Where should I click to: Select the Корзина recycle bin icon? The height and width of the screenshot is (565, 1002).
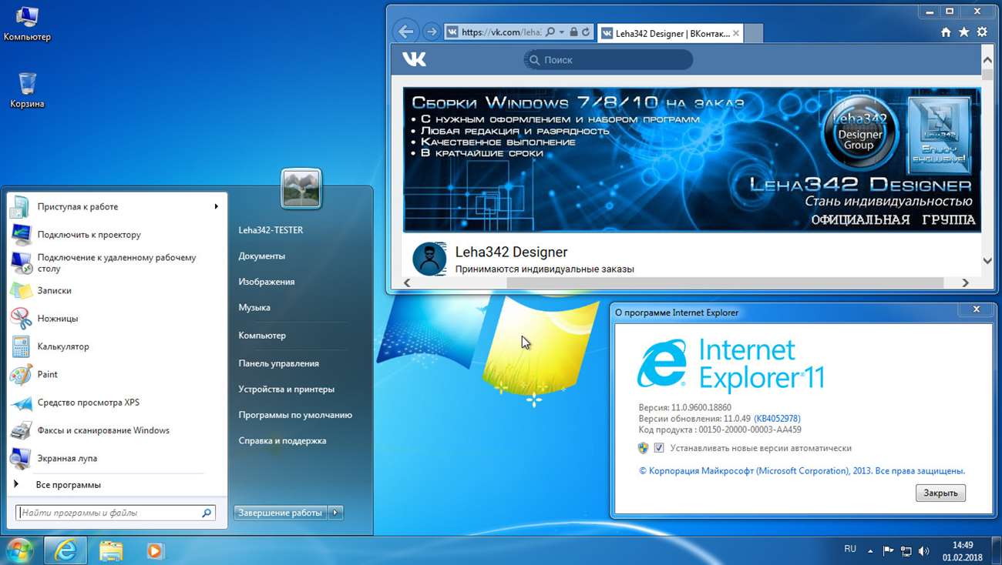point(27,90)
